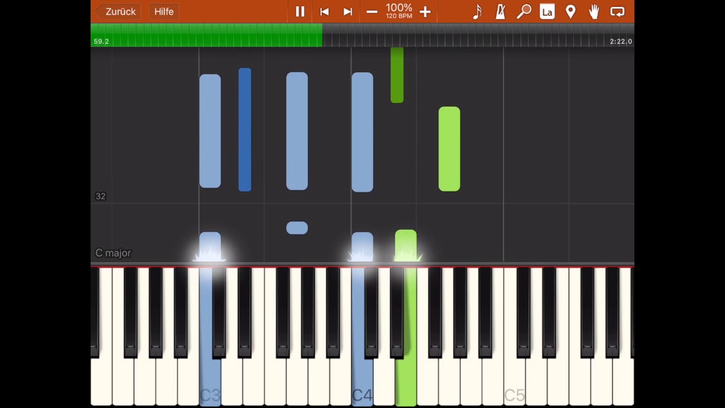Viewport: 725px width, 408px height.
Task: Open the zoom magnifier tool
Action: click(x=524, y=11)
